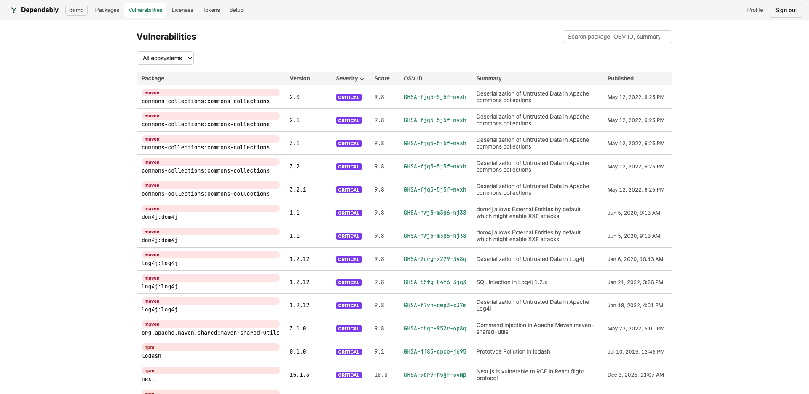Click the CRITICAL badge in the next row
The height and width of the screenshot is (394, 809).
tap(349, 375)
